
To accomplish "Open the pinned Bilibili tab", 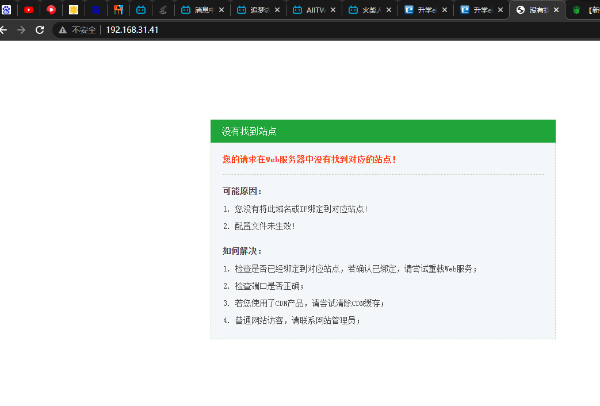I will click(141, 10).
